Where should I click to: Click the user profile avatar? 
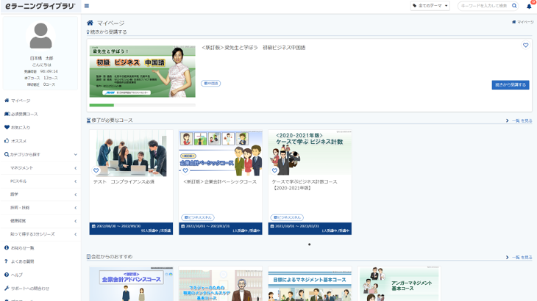(40, 35)
